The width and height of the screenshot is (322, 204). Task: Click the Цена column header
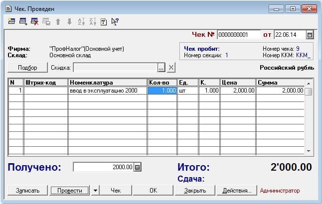238,83
